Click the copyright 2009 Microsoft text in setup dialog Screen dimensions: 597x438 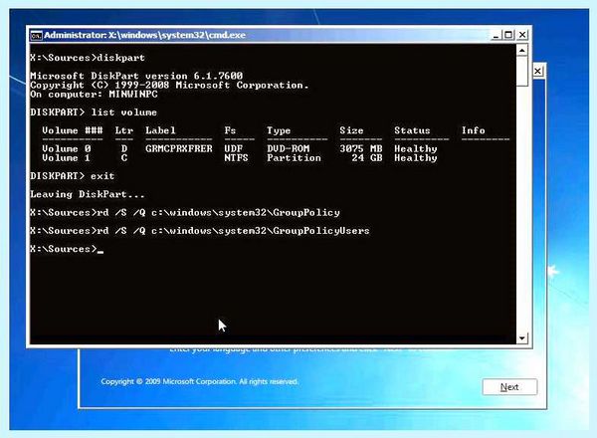[200, 381]
